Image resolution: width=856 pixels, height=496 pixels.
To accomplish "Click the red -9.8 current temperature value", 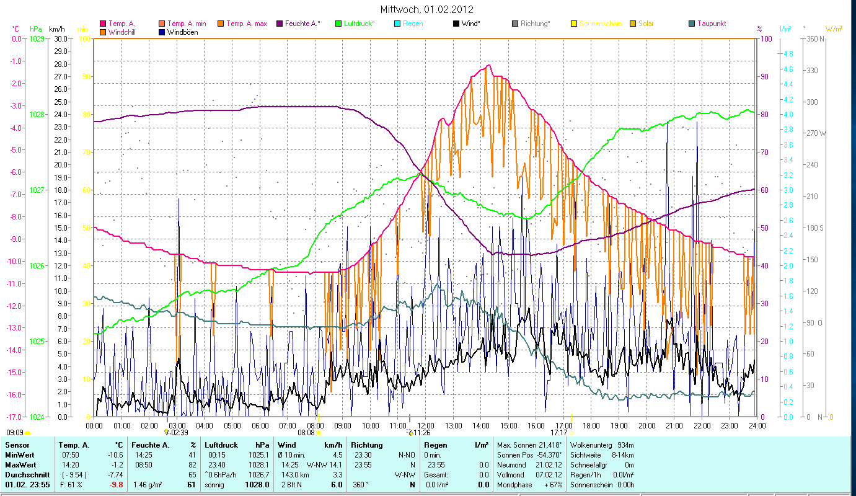I will 117,485.
